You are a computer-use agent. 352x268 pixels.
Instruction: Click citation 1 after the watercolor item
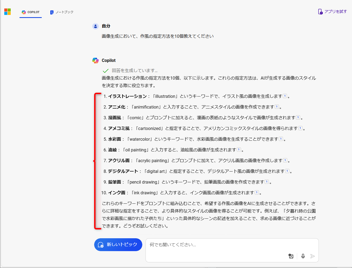[281, 139]
